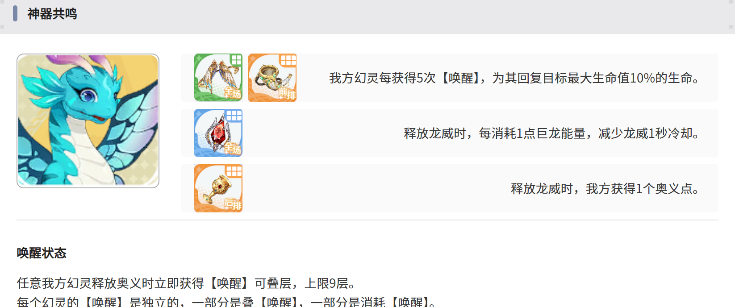Choose the golden goblet artifact icon
Screen dimensions: 735x307
click(218, 188)
